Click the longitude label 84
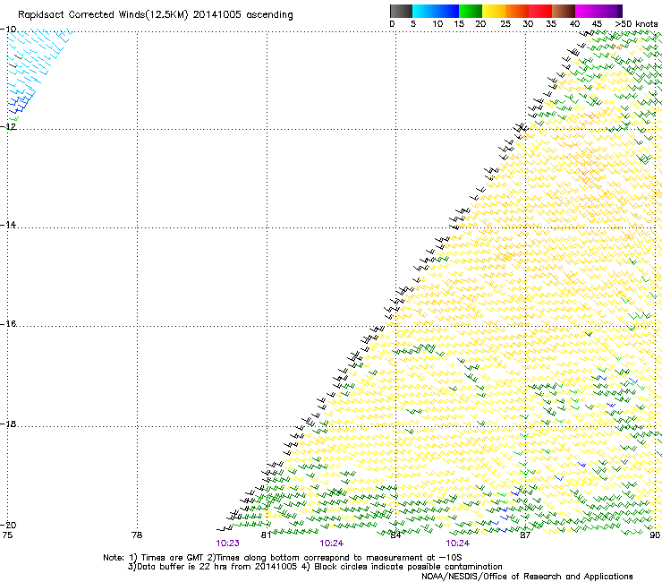Viewport: 662px width, 582px height. 395,535
